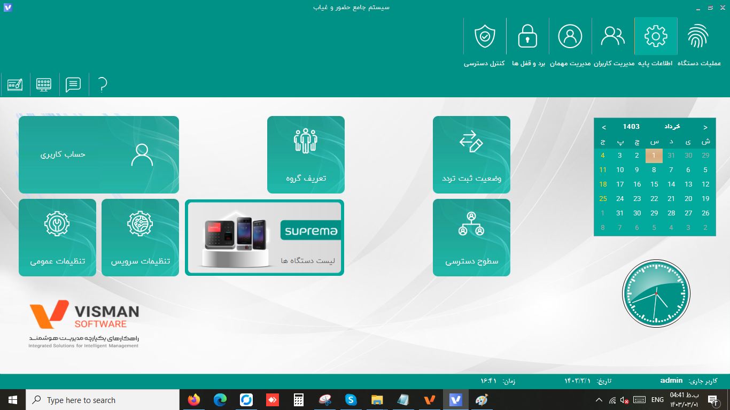Open access control shield icon
The image size is (730, 410).
[x=485, y=43]
